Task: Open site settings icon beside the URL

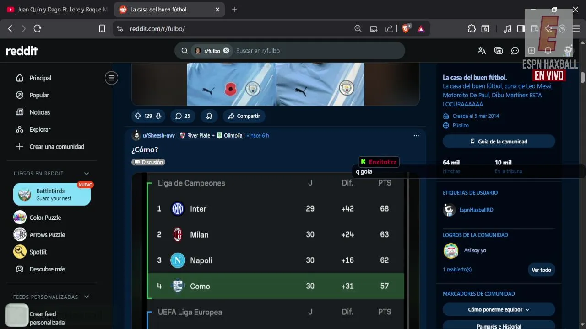Action: pyautogui.click(x=120, y=29)
